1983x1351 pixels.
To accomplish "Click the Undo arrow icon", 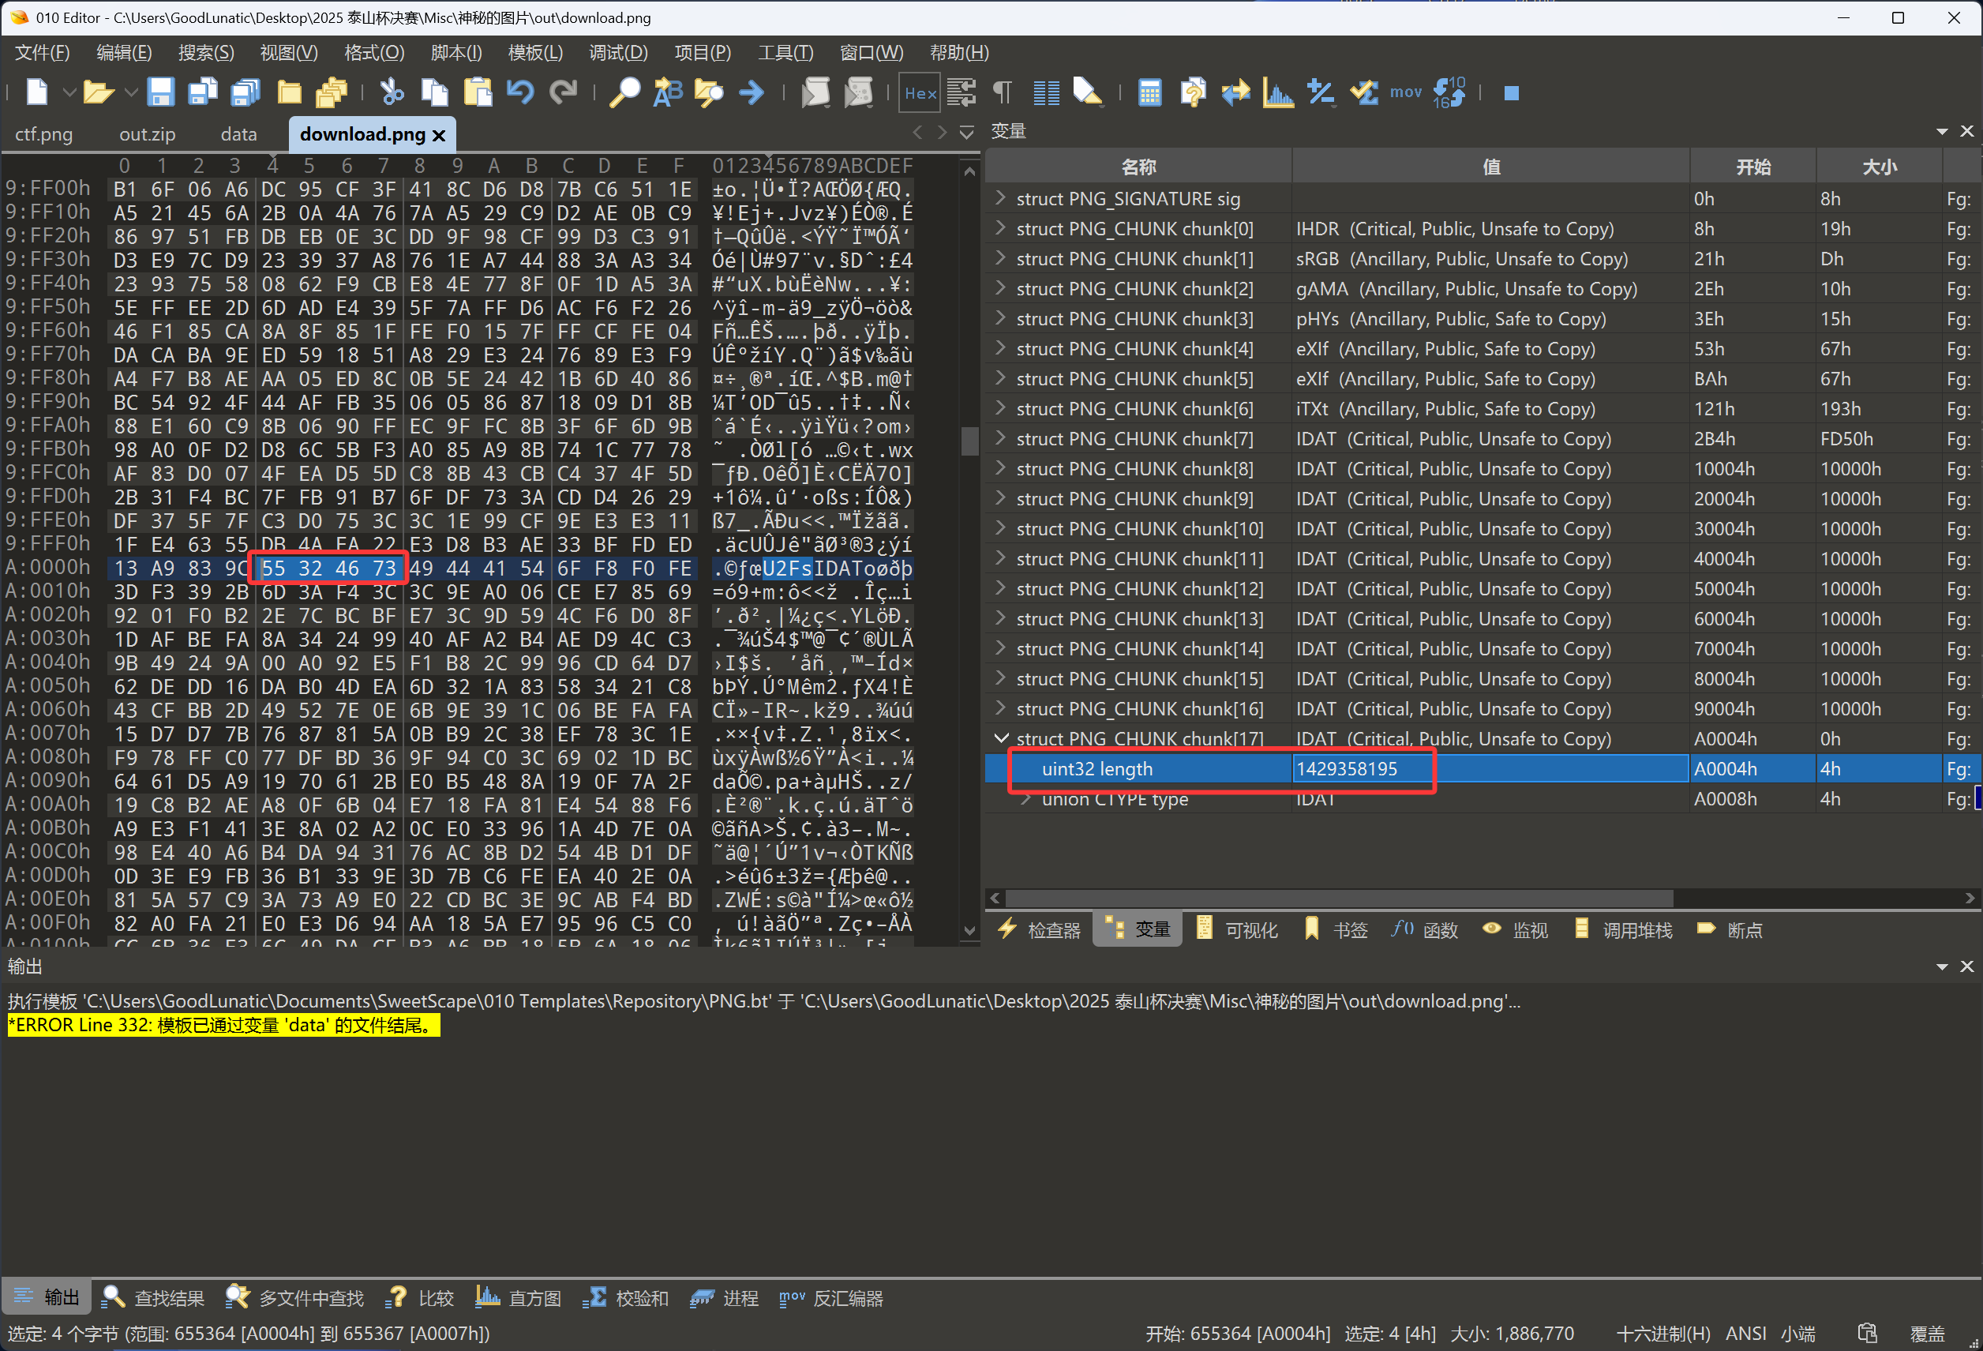I will point(520,92).
